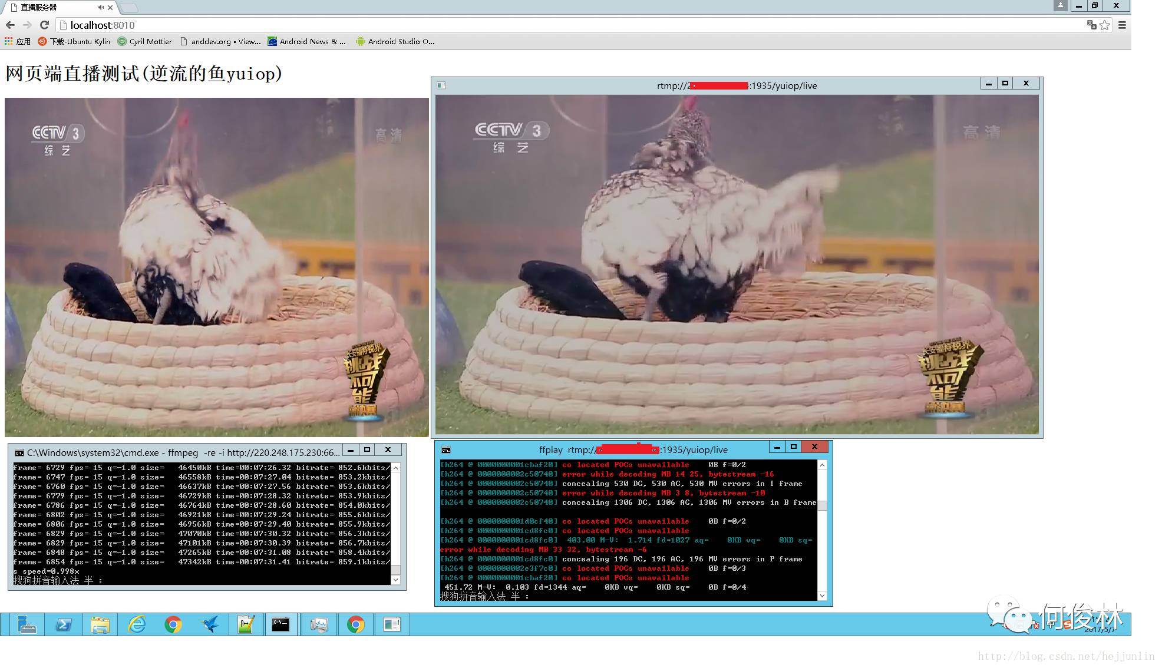Screen dimensions: 1162x668
Task: Open the Android Studio bookmark
Action: point(395,41)
